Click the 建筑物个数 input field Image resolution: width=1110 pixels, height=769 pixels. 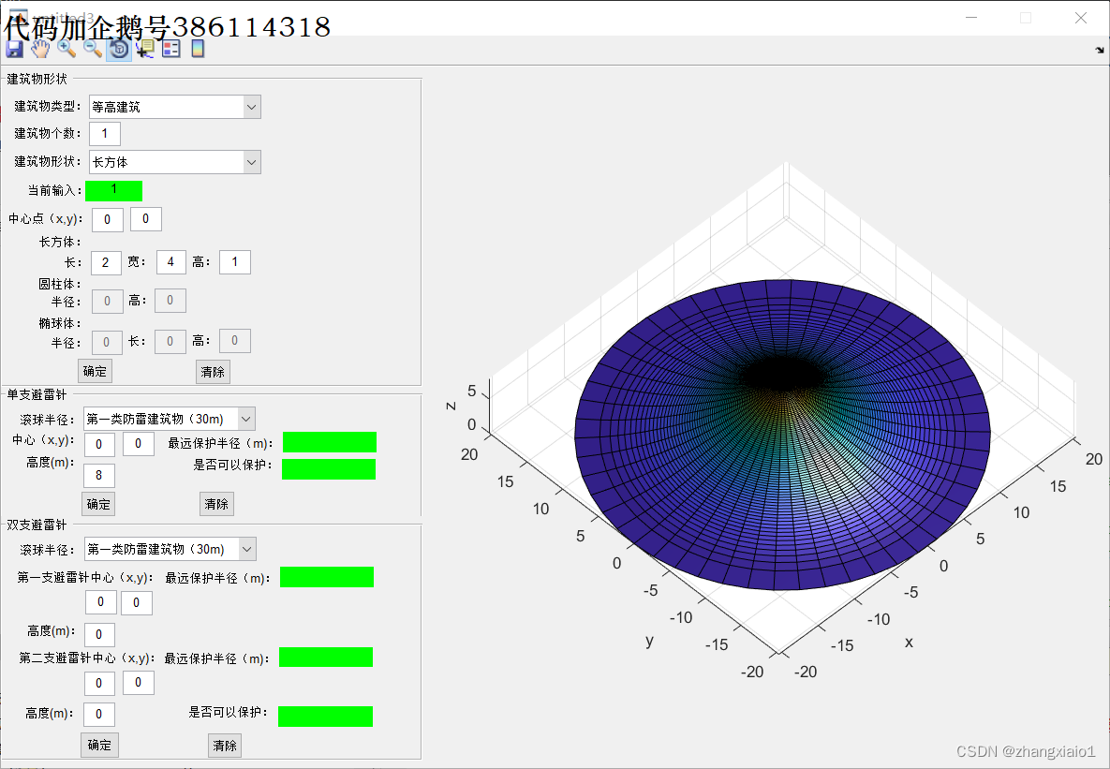point(105,134)
